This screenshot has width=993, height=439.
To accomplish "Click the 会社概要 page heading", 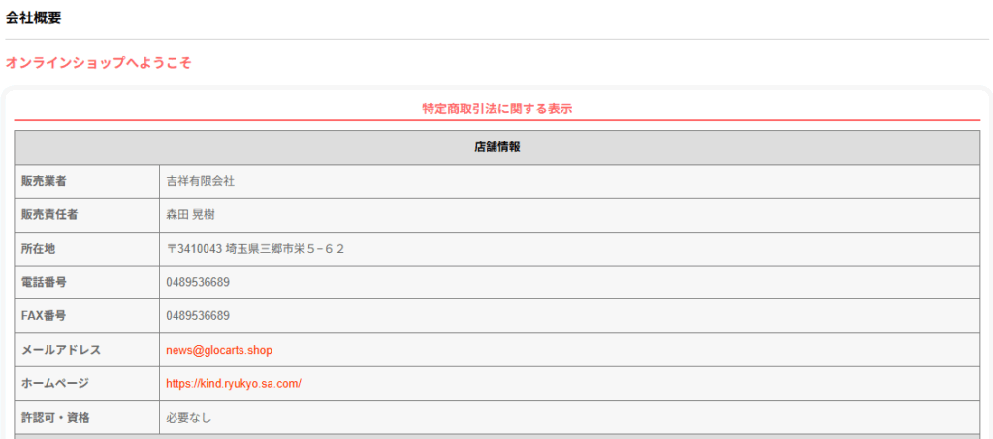I will [x=34, y=17].
